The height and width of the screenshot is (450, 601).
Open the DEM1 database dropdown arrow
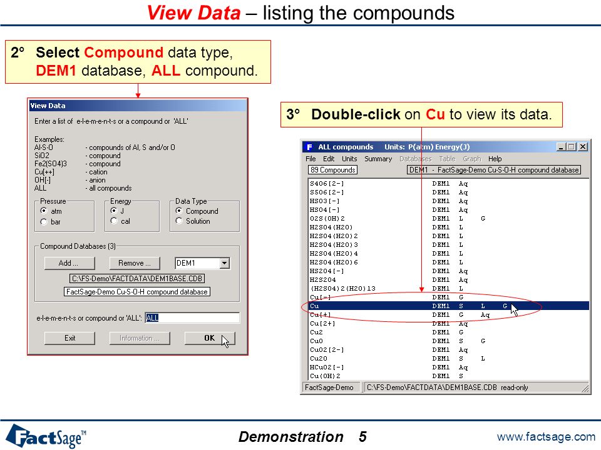click(x=225, y=263)
